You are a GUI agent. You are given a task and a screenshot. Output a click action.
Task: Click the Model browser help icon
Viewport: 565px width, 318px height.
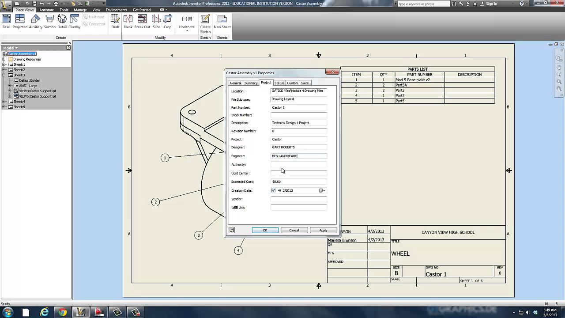pos(68,48)
